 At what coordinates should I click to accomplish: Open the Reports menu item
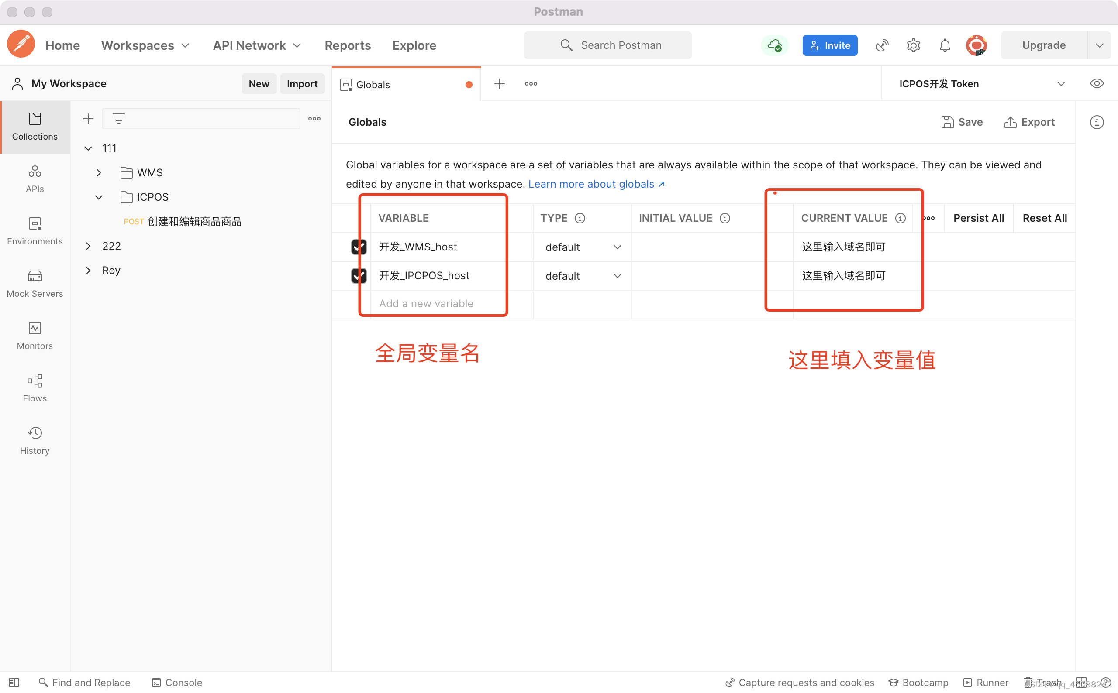(348, 45)
